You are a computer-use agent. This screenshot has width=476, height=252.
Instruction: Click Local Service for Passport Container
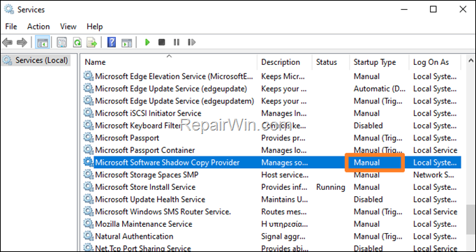coord(435,150)
